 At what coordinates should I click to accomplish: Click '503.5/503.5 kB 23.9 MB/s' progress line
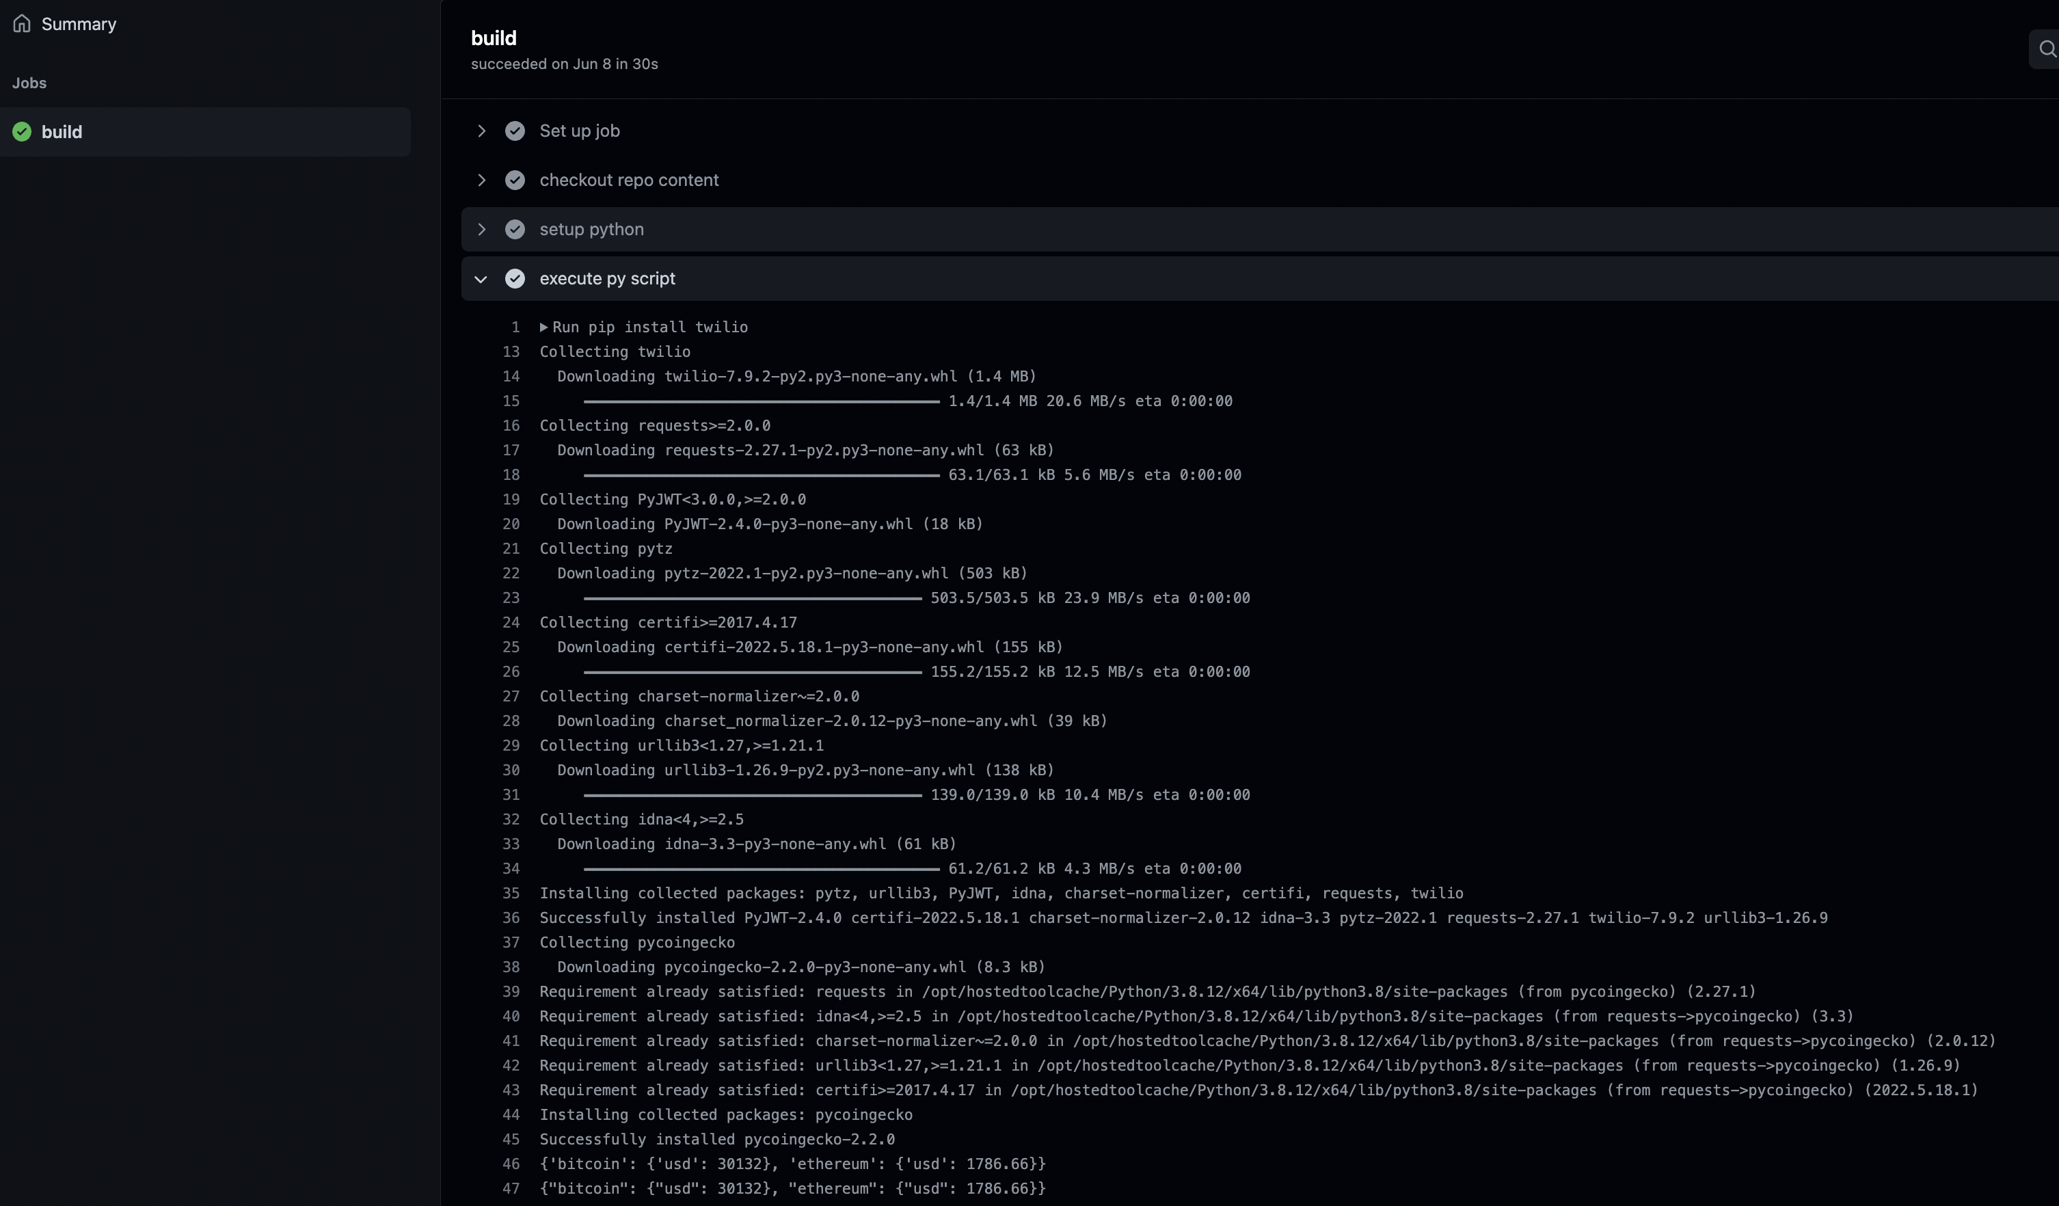(917, 598)
